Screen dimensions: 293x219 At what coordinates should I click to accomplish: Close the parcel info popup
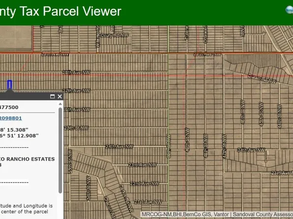click(59, 96)
